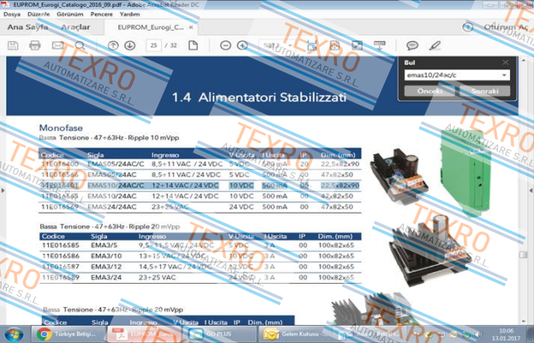
Task: Click the scrollbar up arrow
Action: pos(523,61)
